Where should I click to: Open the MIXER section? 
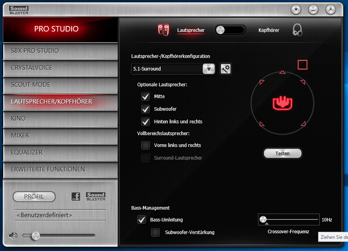pos(60,136)
